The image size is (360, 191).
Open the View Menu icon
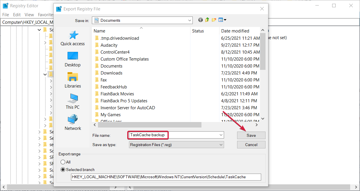click(222, 20)
